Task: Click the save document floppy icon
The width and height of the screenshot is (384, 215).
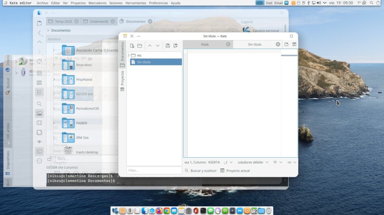Action: 168,46
